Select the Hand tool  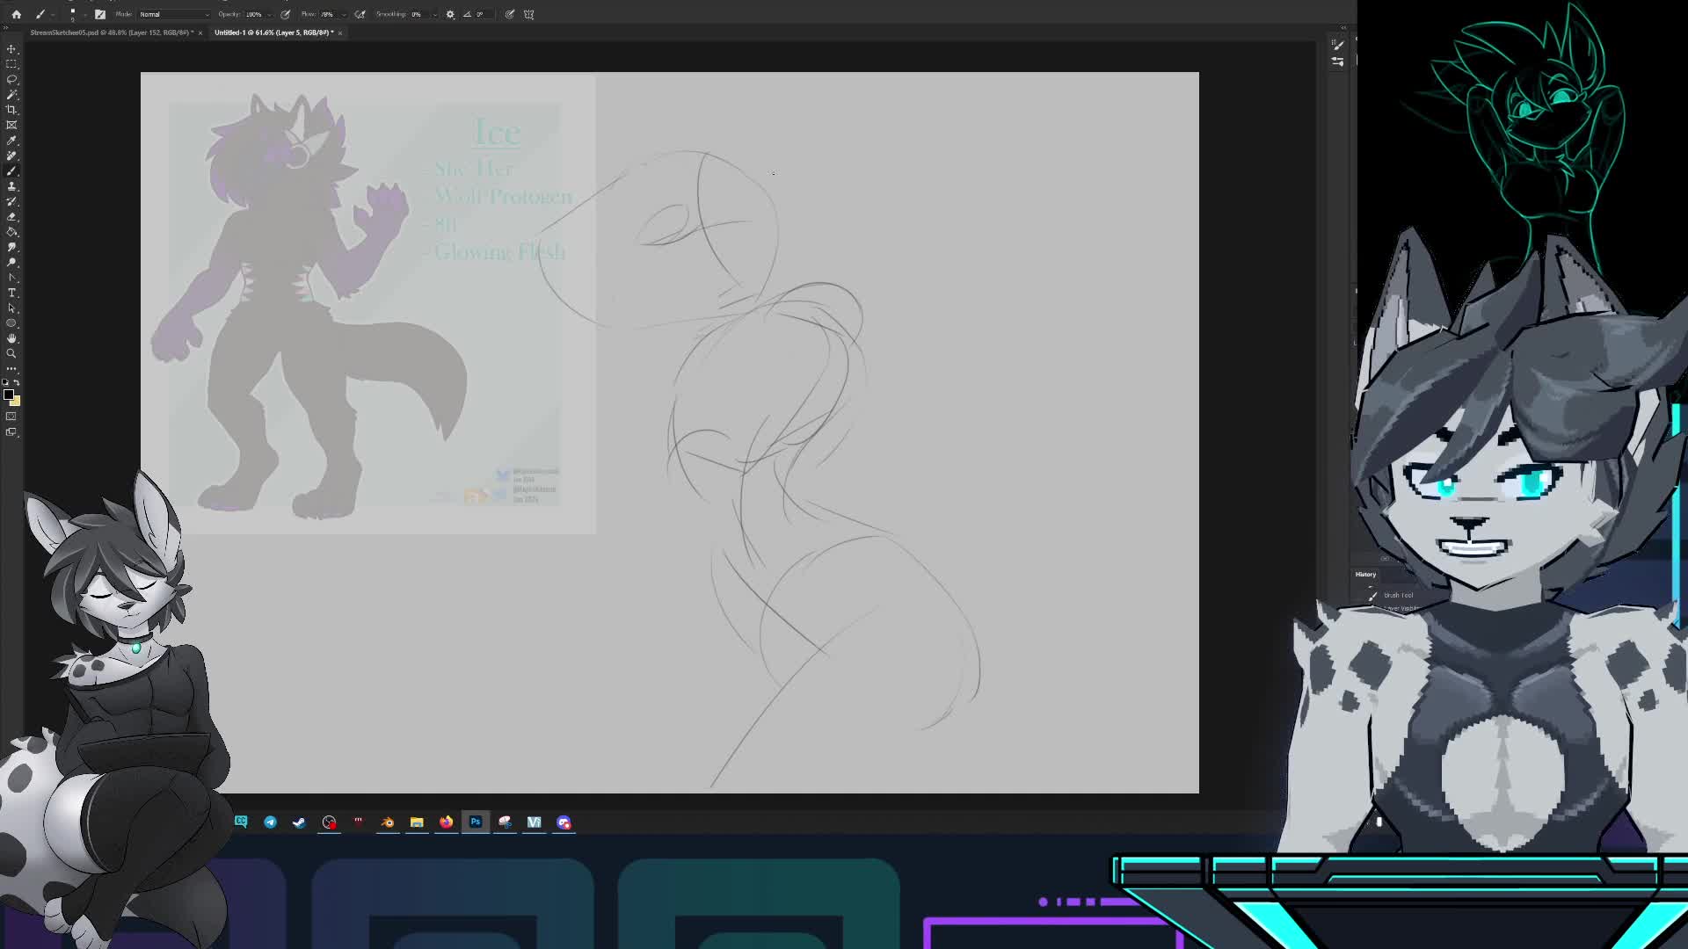(x=11, y=338)
